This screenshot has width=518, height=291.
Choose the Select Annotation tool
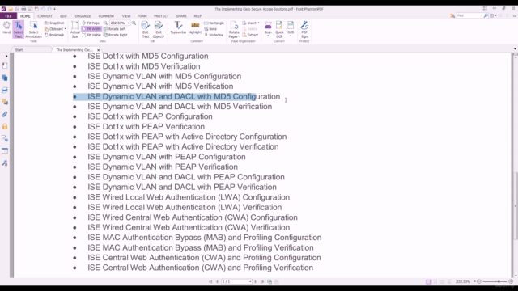click(33, 29)
